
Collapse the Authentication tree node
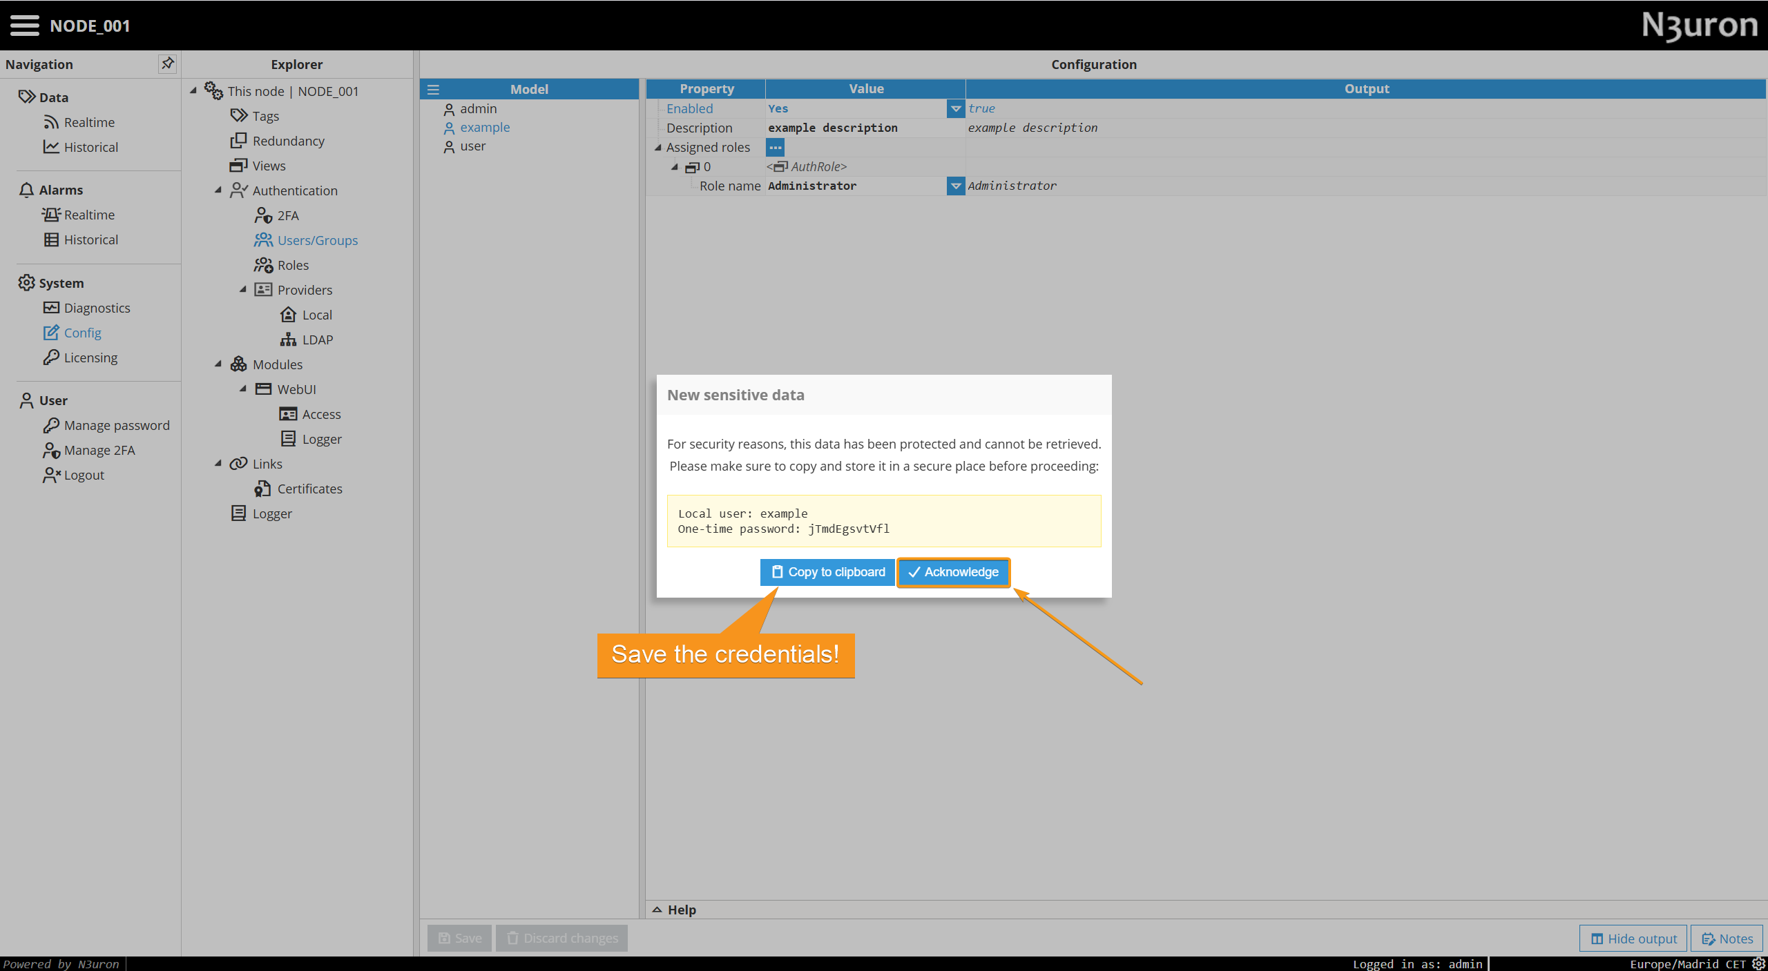click(x=218, y=190)
